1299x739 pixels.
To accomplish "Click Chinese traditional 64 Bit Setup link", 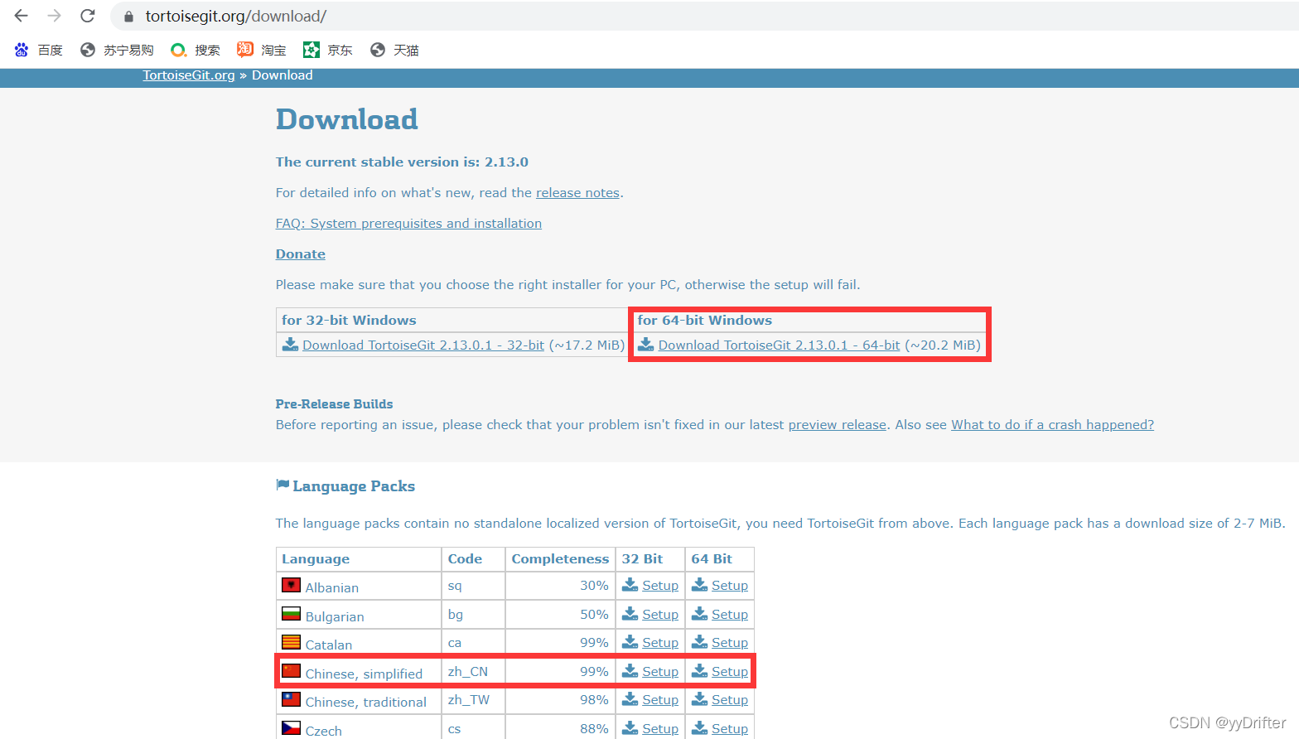I will tap(730, 700).
